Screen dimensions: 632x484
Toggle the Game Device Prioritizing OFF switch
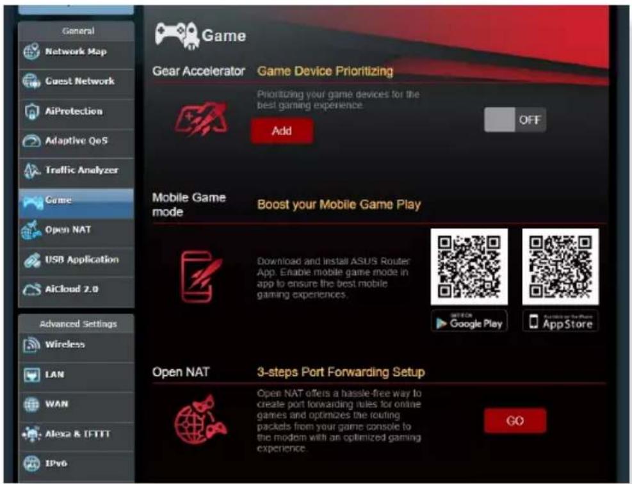(515, 120)
